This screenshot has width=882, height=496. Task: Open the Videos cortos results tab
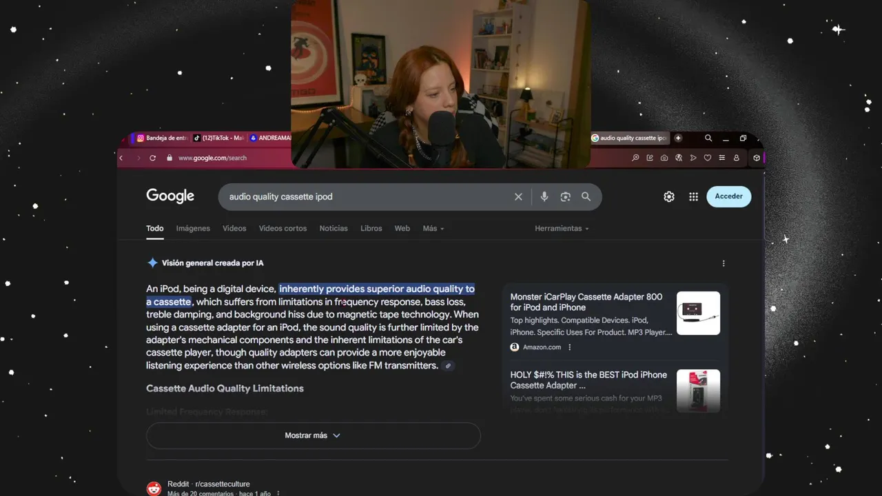[x=283, y=228]
